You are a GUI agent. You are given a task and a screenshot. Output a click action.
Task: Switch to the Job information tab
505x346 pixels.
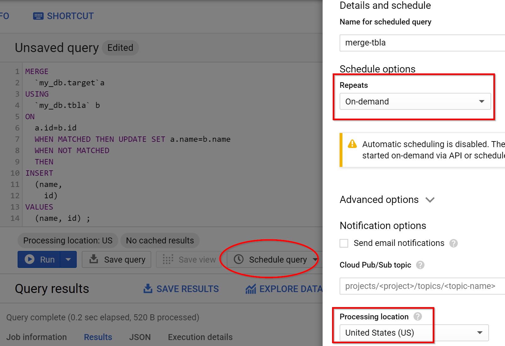(x=36, y=337)
